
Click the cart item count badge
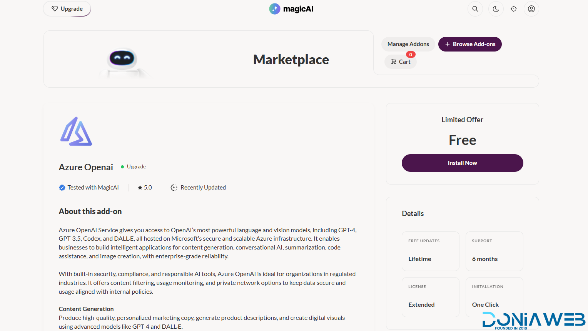pyautogui.click(x=411, y=55)
